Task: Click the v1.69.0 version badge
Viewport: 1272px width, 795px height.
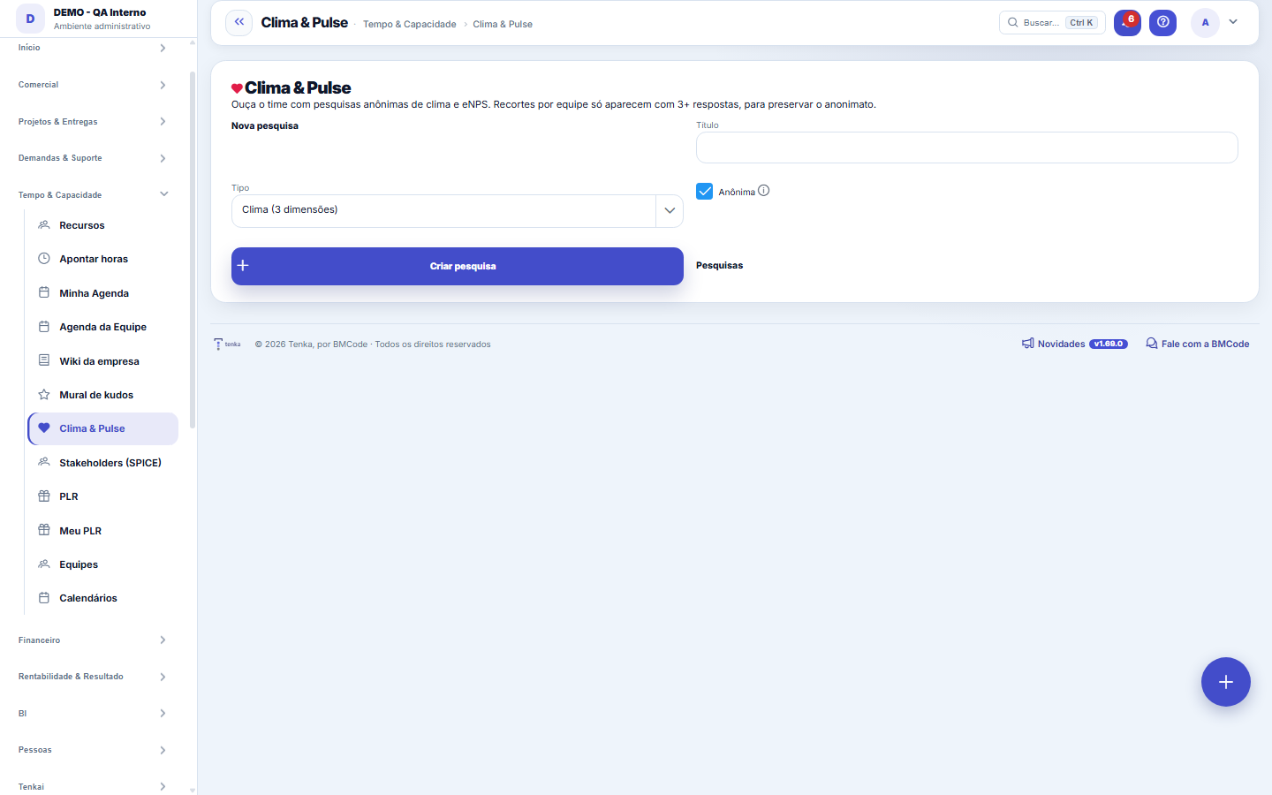Action: click(x=1108, y=344)
